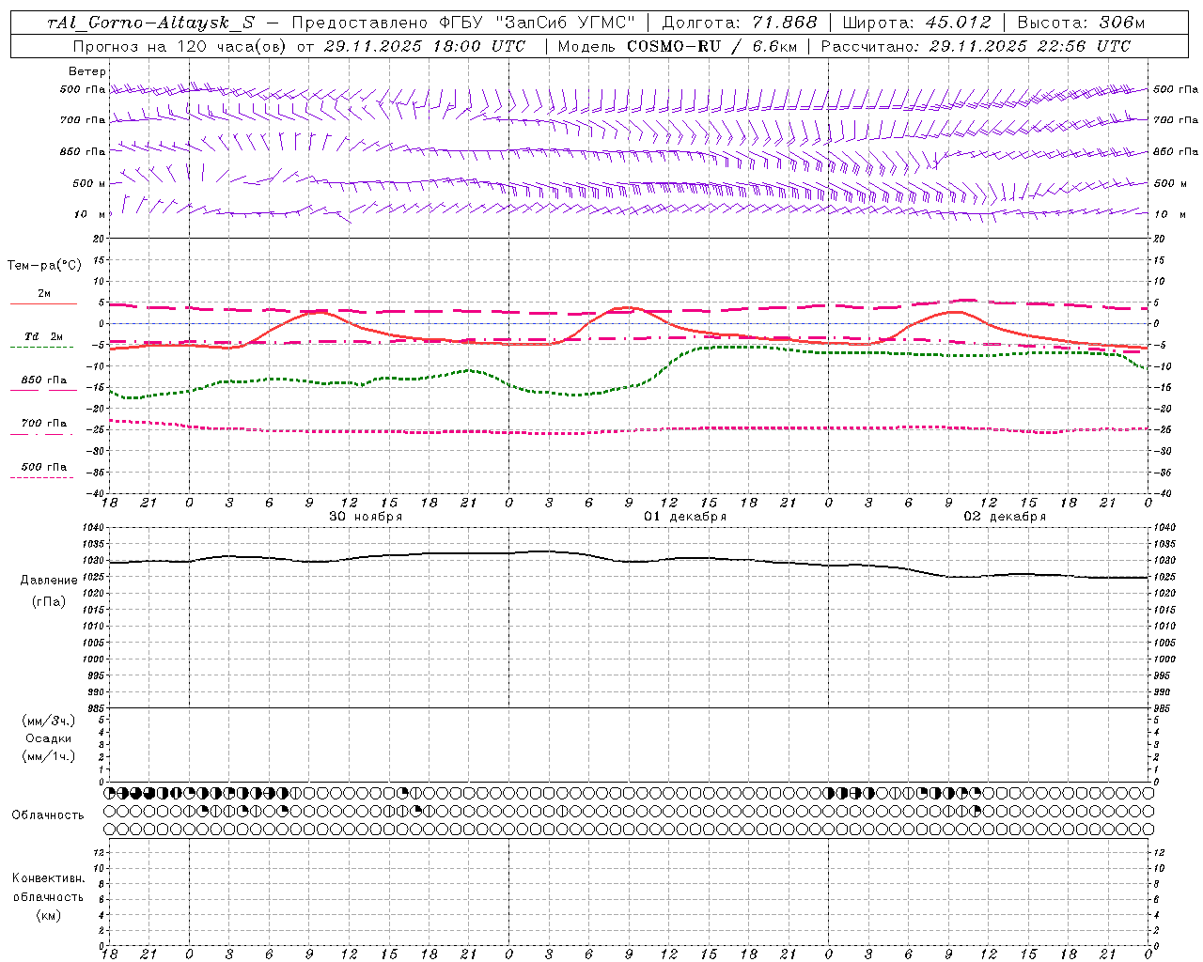
Task: Click the 700 гПа temperature legend entry
Action: click(44, 424)
